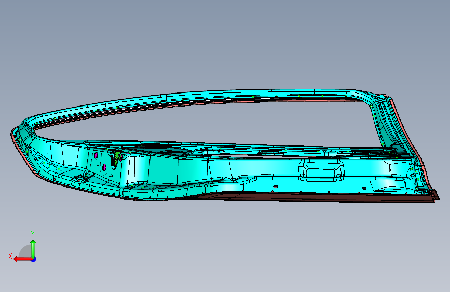Click the red X axis arrow of the triad
This screenshot has width=450, height=292.
pos(22,259)
